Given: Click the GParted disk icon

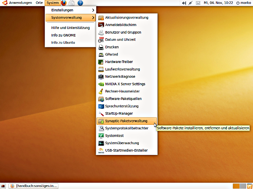Looking at the screenshot, I should point(101,55).
